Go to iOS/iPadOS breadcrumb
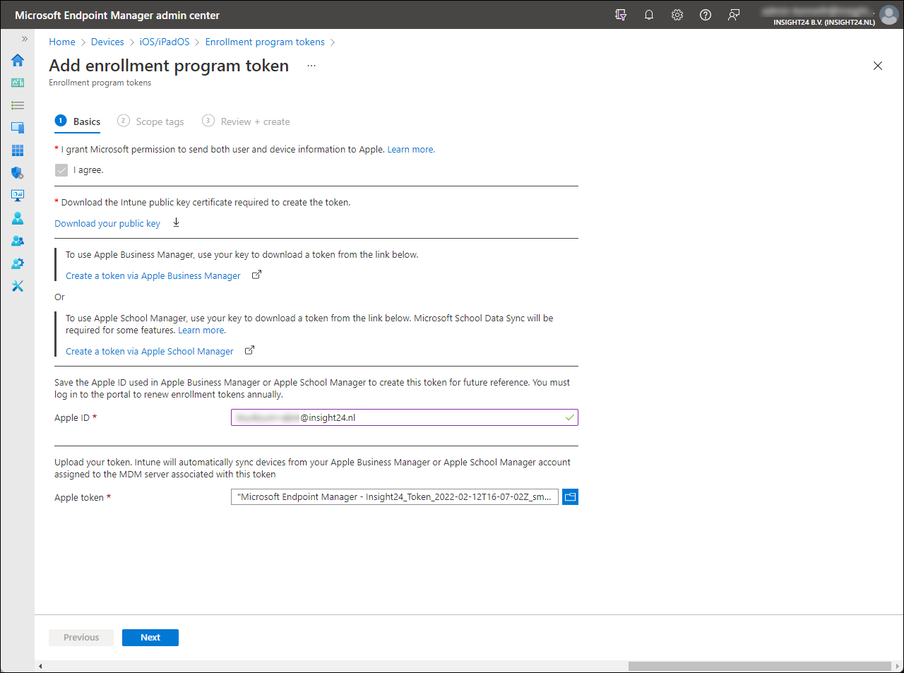The width and height of the screenshot is (904, 673). coord(165,42)
